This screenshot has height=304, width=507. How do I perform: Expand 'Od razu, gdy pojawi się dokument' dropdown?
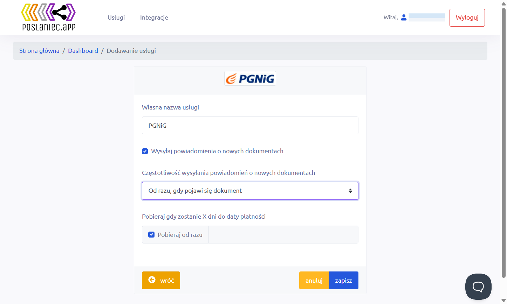coord(250,191)
